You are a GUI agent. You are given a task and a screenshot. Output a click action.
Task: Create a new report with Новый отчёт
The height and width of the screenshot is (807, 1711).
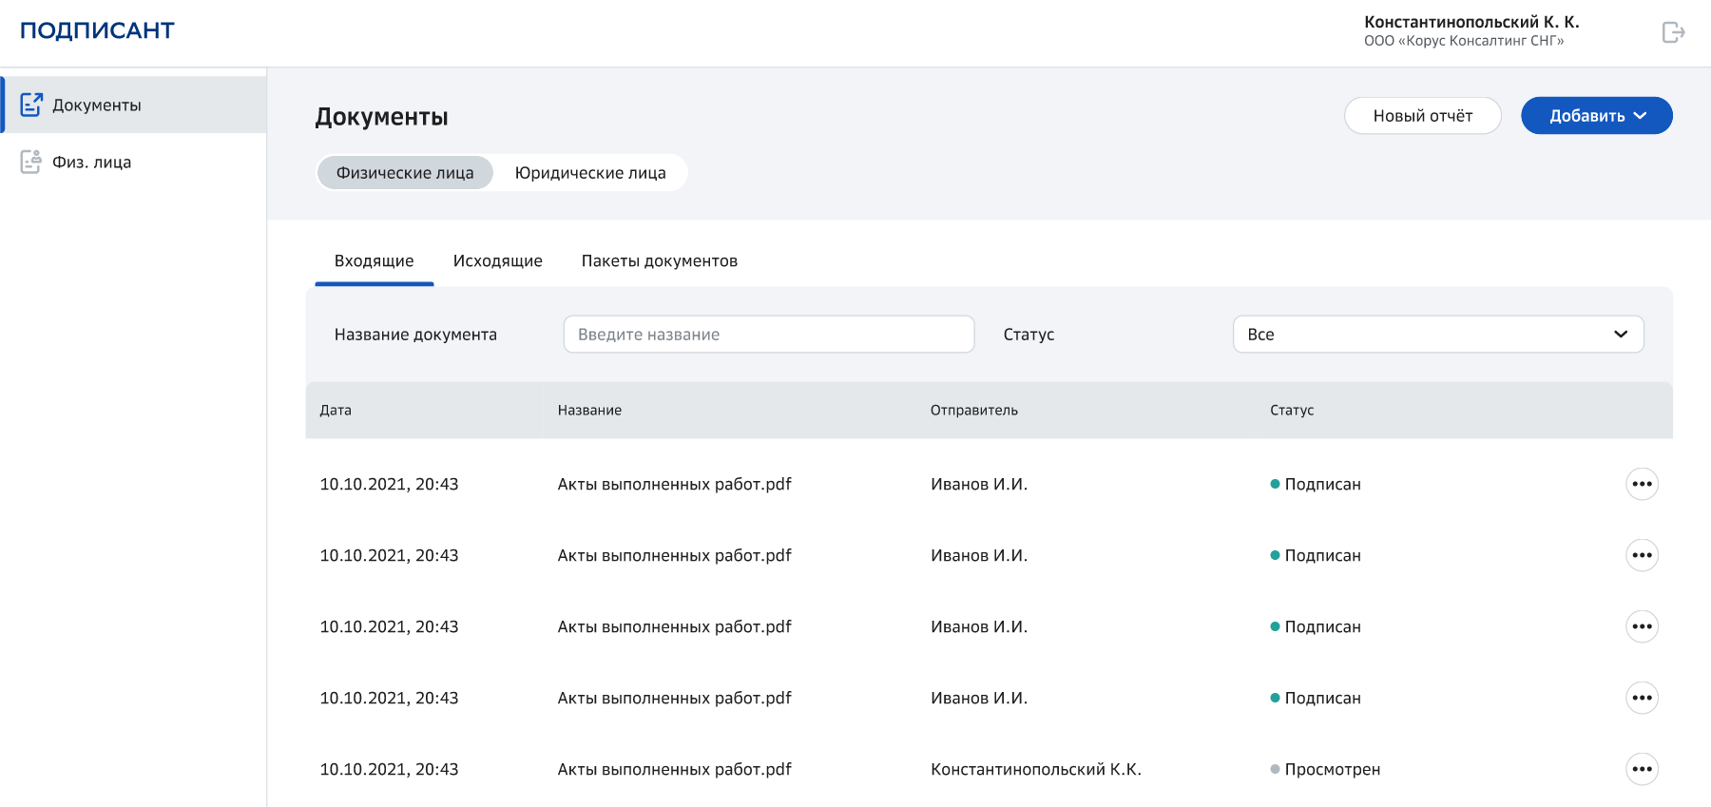(x=1422, y=116)
